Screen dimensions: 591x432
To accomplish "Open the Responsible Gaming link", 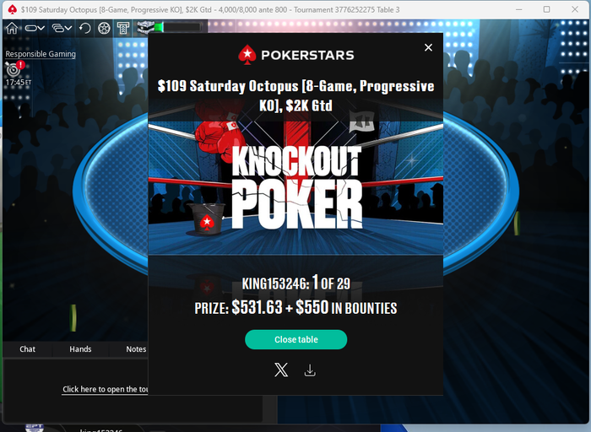I will 41,54.
